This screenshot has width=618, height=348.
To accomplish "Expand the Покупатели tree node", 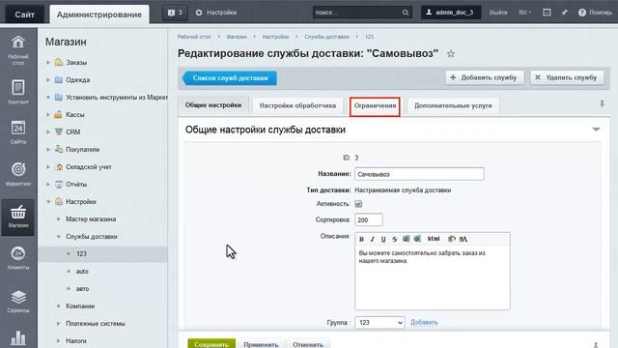I will tap(48, 150).
